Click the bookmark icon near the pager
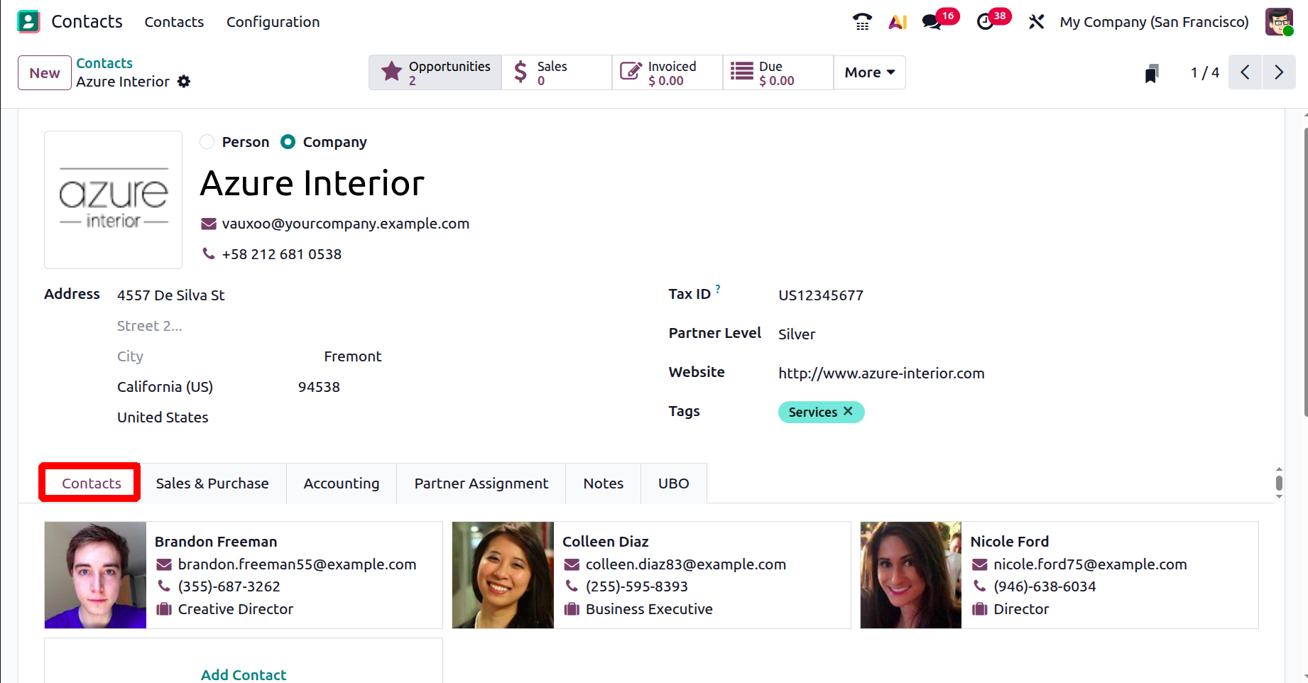 coord(1152,73)
